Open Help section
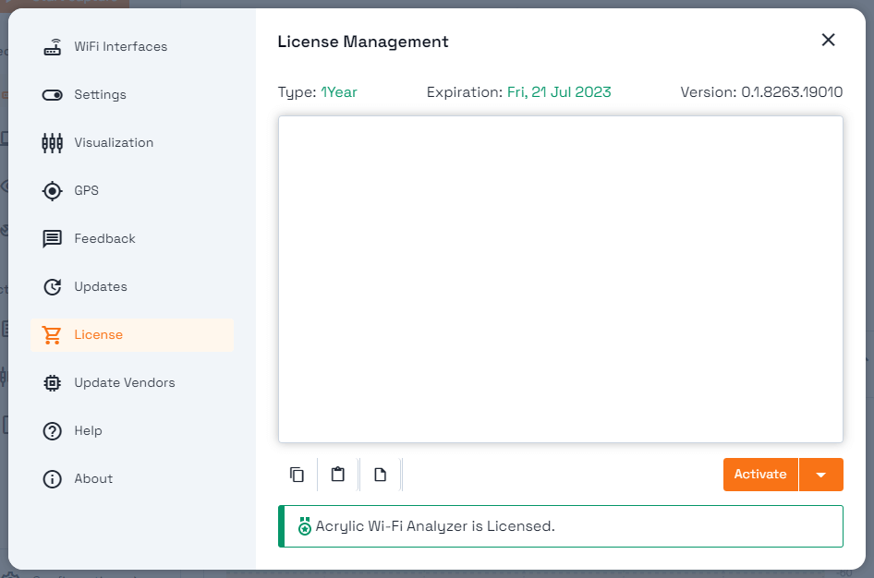Image resolution: width=874 pixels, height=578 pixels. pos(132,431)
